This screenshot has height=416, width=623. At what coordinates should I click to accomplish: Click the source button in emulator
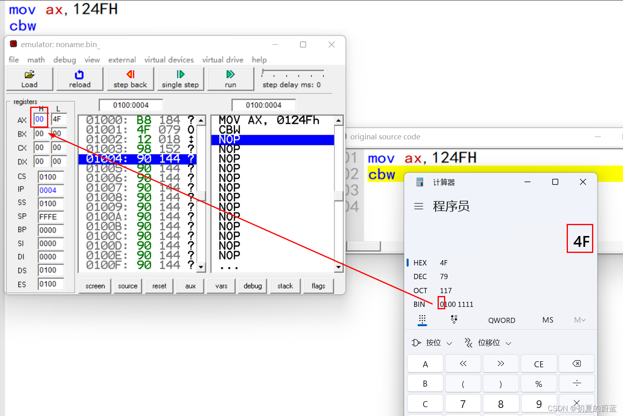tap(127, 286)
